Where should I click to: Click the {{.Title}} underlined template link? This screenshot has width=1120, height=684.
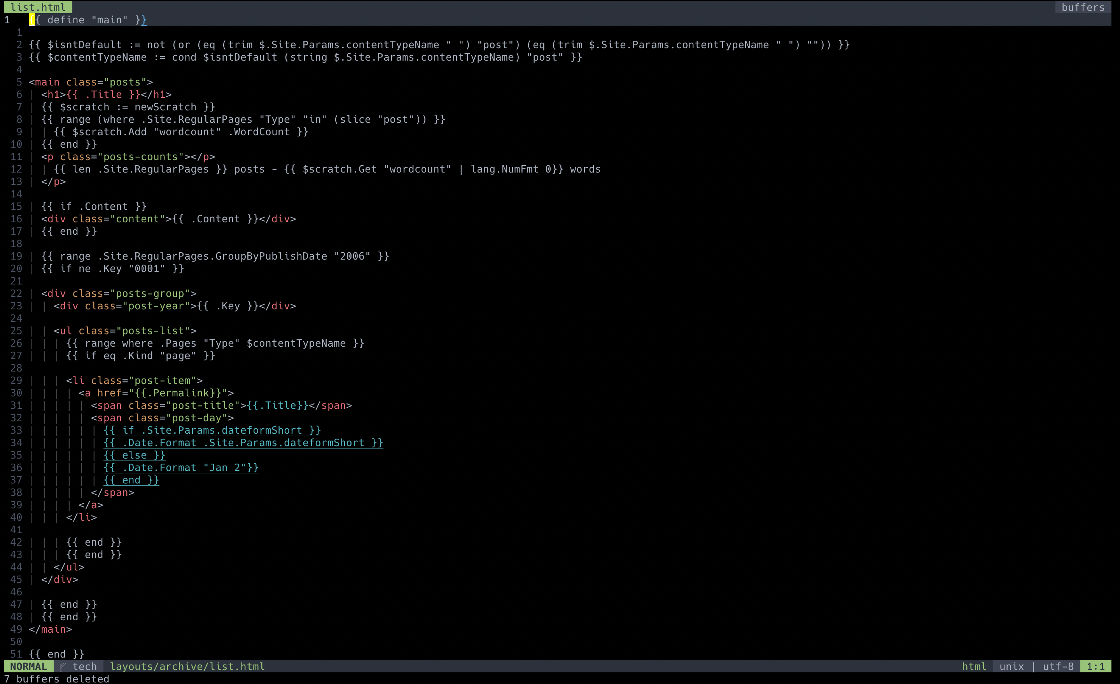[x=277, y=405]
